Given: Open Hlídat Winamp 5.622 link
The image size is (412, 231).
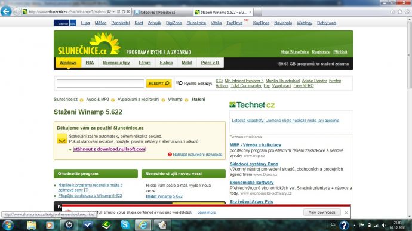Looking at the screenshot, I should click(x=164, y=196).
